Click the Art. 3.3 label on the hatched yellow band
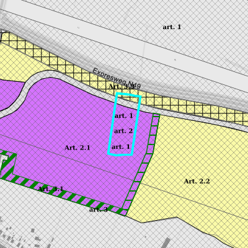 pyautogui.click(x=122, y=86)
